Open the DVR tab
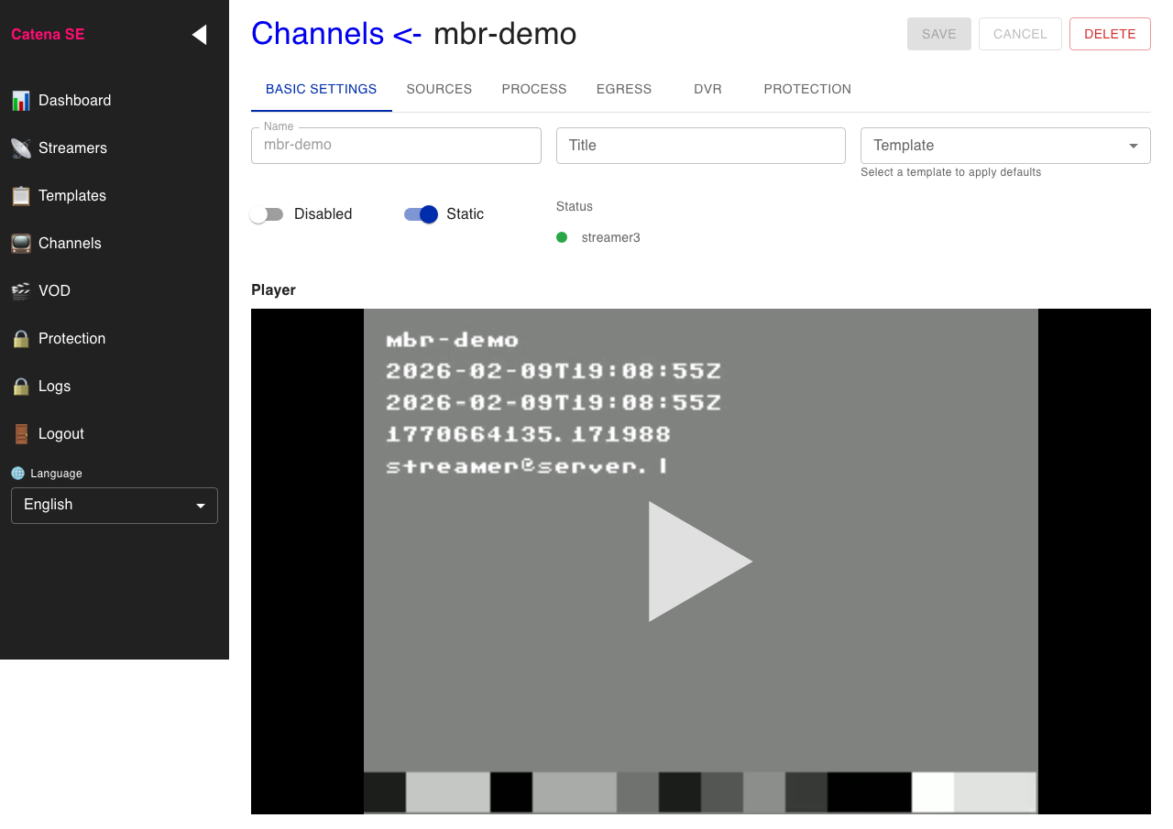The image size is (1173, 829). (707, 90)
